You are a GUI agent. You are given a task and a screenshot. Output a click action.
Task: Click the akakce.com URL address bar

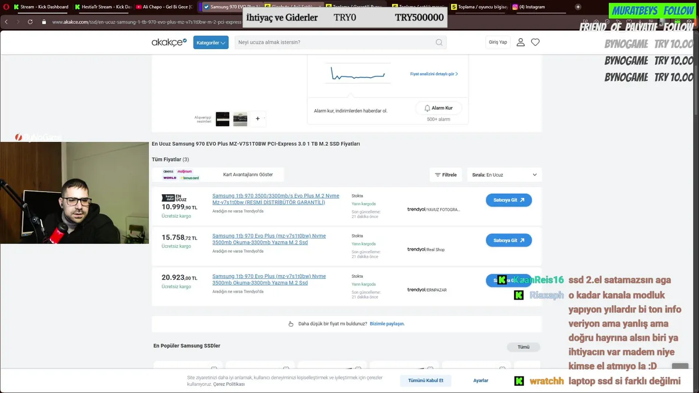[147, 22]
